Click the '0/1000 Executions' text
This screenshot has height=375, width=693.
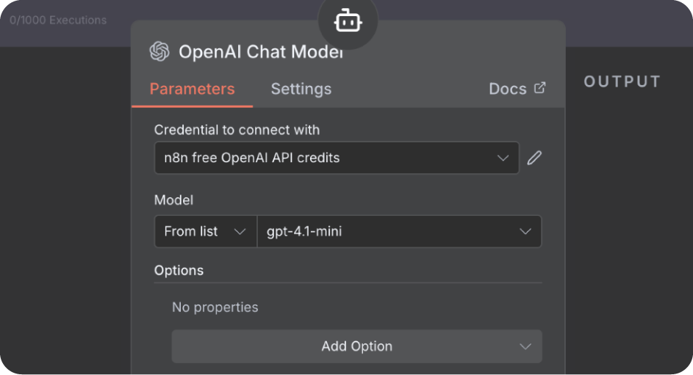tap(58, 20)
